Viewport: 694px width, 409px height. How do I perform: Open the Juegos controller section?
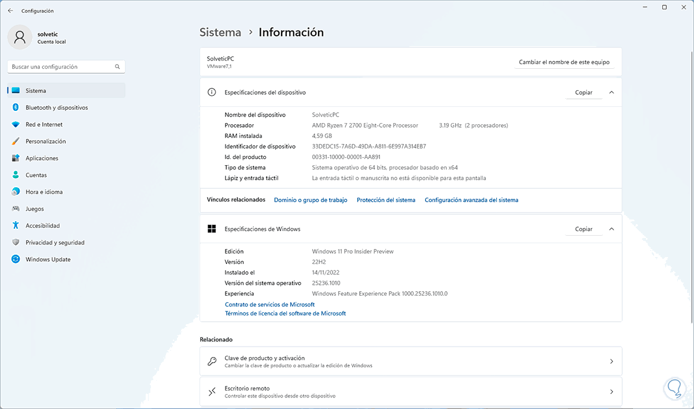click(16, 209)
